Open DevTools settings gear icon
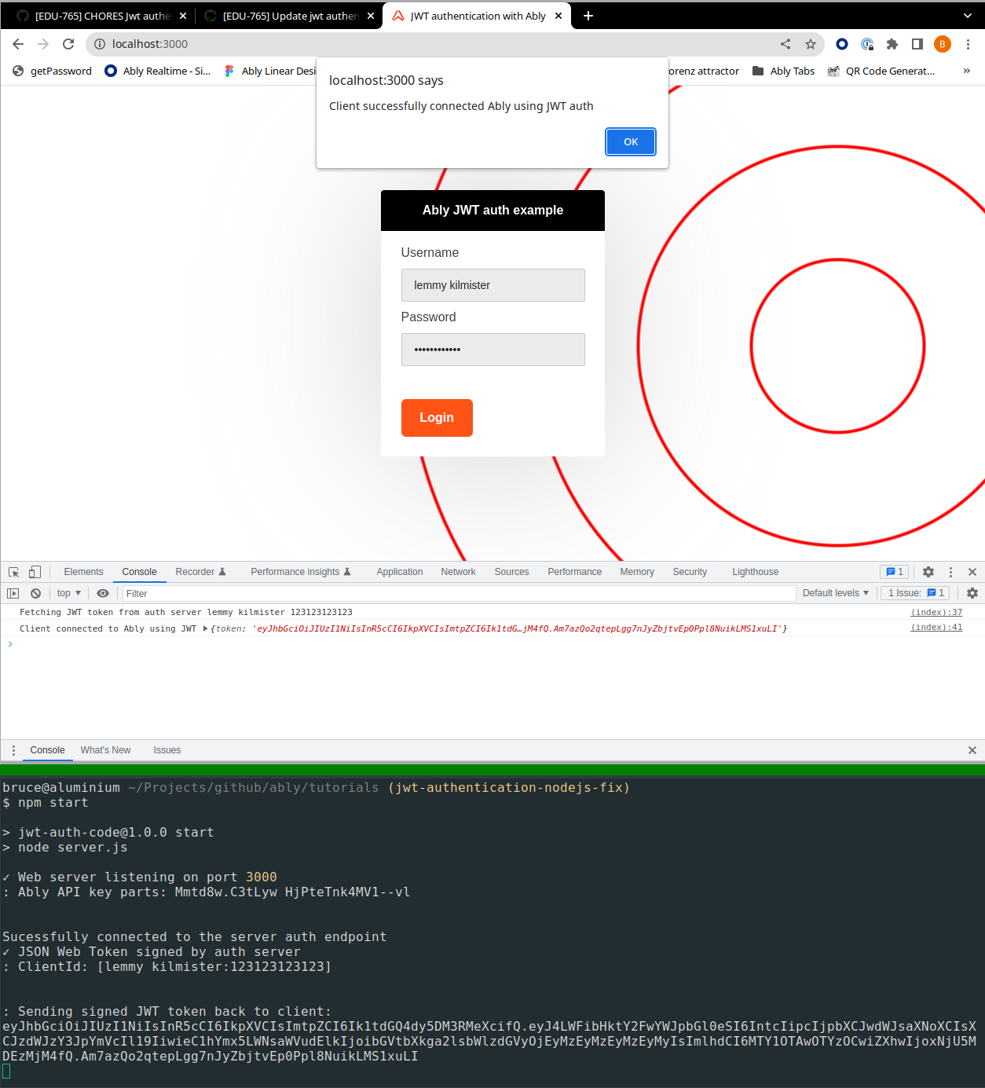 tap(928, 572)
